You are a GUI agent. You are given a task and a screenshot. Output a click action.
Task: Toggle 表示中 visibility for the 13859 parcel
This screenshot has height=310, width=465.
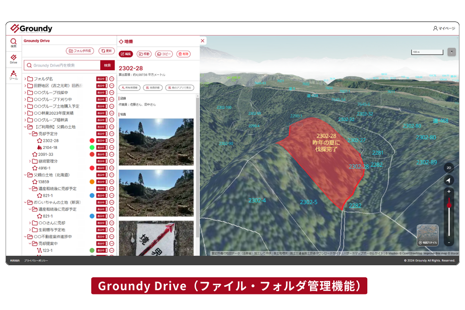tap(102, 182)
